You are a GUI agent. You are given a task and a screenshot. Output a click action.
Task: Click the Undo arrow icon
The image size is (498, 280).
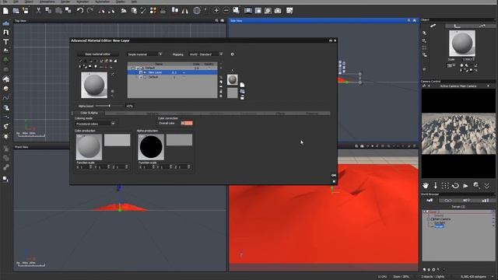click(80, 10)
